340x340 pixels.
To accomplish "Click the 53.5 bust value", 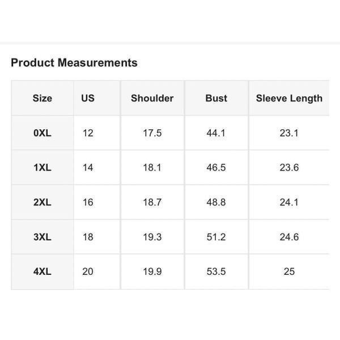I will (216, 271).
